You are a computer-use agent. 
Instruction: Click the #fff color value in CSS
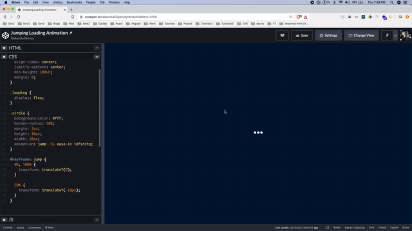[57, 118]
